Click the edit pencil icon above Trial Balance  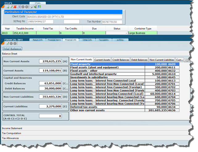(7, 43)
